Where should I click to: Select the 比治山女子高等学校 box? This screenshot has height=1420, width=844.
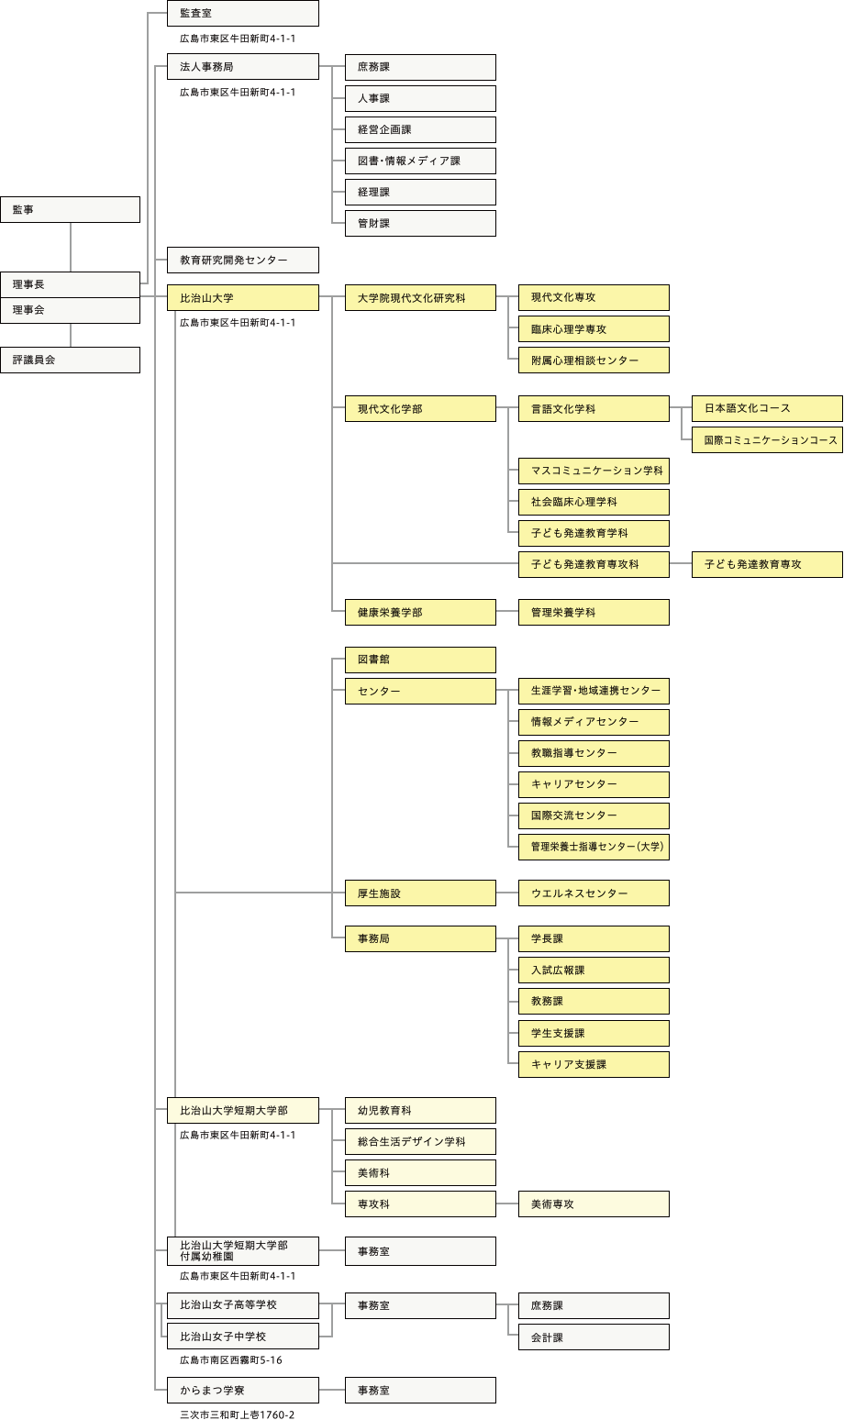coord(243,1304)
